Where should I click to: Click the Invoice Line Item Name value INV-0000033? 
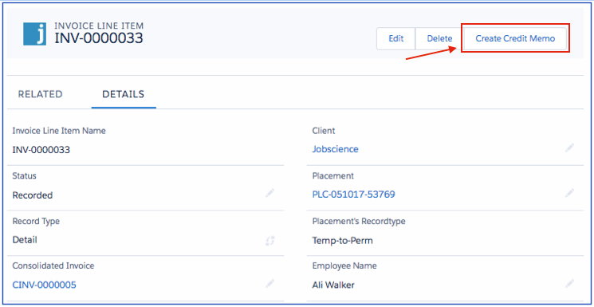coord(41,150)
